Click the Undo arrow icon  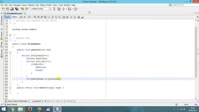22,9
